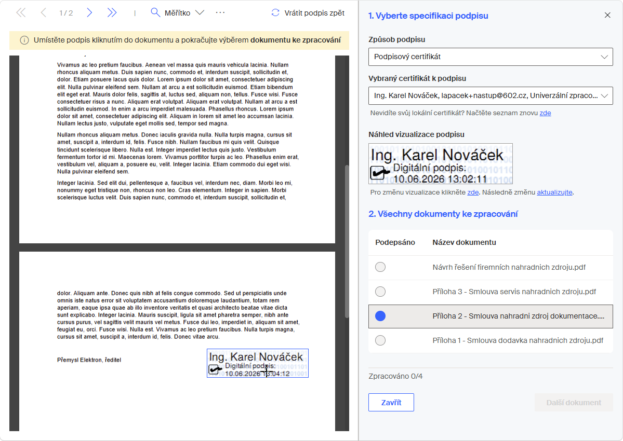Select radio for Příloha 3 - Smlouva servis

point(380,292)
